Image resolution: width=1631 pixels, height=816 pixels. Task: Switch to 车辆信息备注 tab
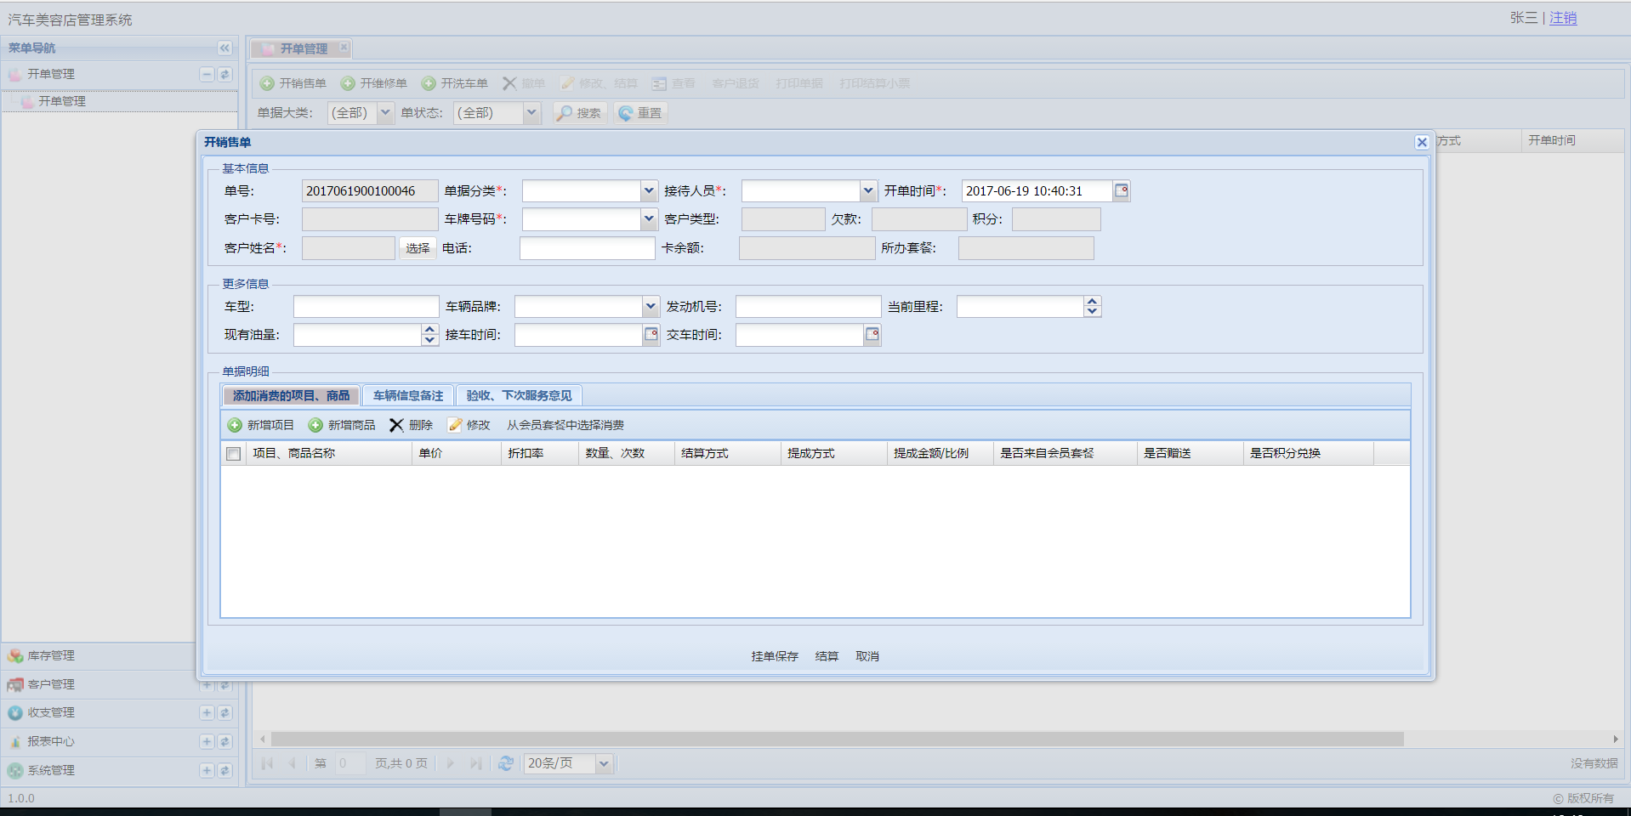pos(408,395)
